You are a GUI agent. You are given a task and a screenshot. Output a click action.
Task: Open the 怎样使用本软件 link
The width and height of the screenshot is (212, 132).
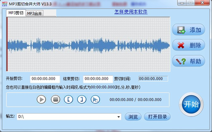pyautogui.click(x=131, y=12)
